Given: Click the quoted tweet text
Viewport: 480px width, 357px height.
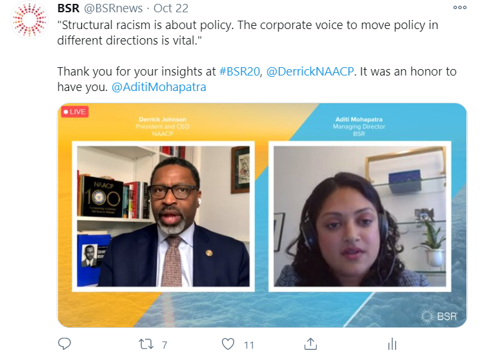Looking at the screenshot, I should [248, 32].
